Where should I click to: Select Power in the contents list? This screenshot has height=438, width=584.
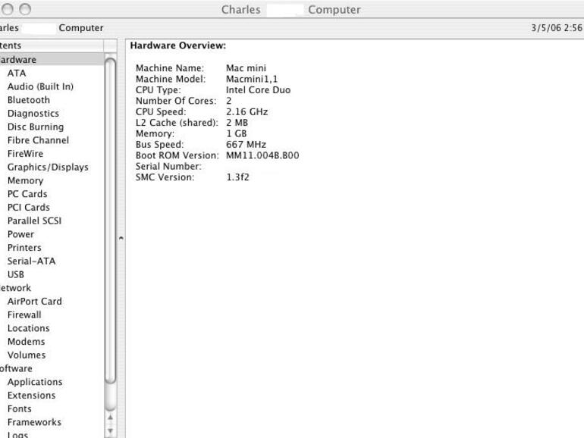(20, 234)
